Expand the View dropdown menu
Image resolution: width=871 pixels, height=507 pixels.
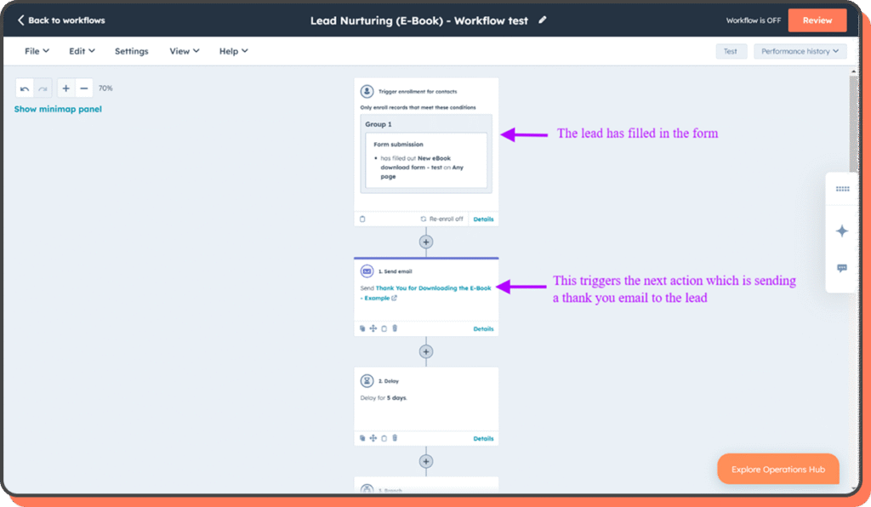[184, 51]
